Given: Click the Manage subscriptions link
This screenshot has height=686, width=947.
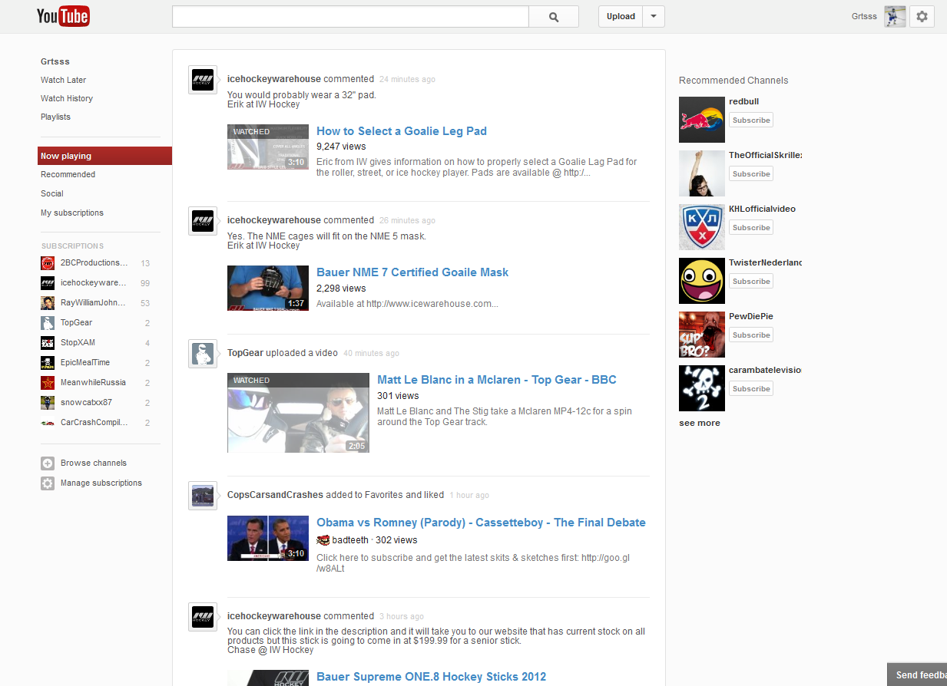Looking at the screenshot, I should 101,483.
